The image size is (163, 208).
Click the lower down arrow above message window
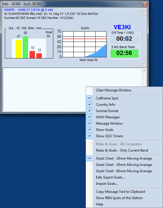click(144, 65)
